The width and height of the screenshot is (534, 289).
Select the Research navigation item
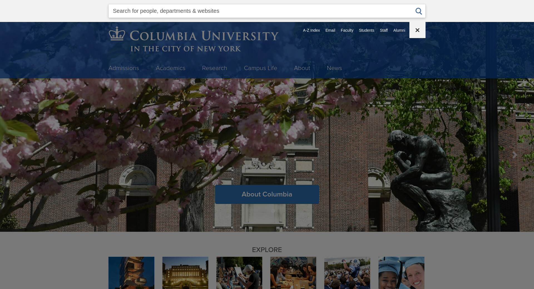(x=214, y=68)
